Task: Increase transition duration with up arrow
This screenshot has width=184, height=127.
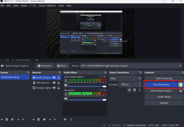Action: [140, 83]
